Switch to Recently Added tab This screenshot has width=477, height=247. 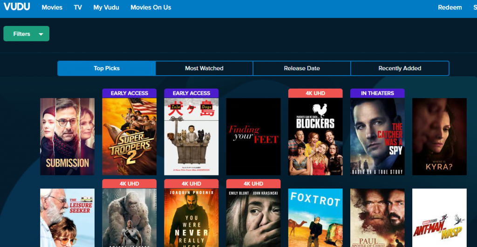pyautogui.click(x=400, y=68)
